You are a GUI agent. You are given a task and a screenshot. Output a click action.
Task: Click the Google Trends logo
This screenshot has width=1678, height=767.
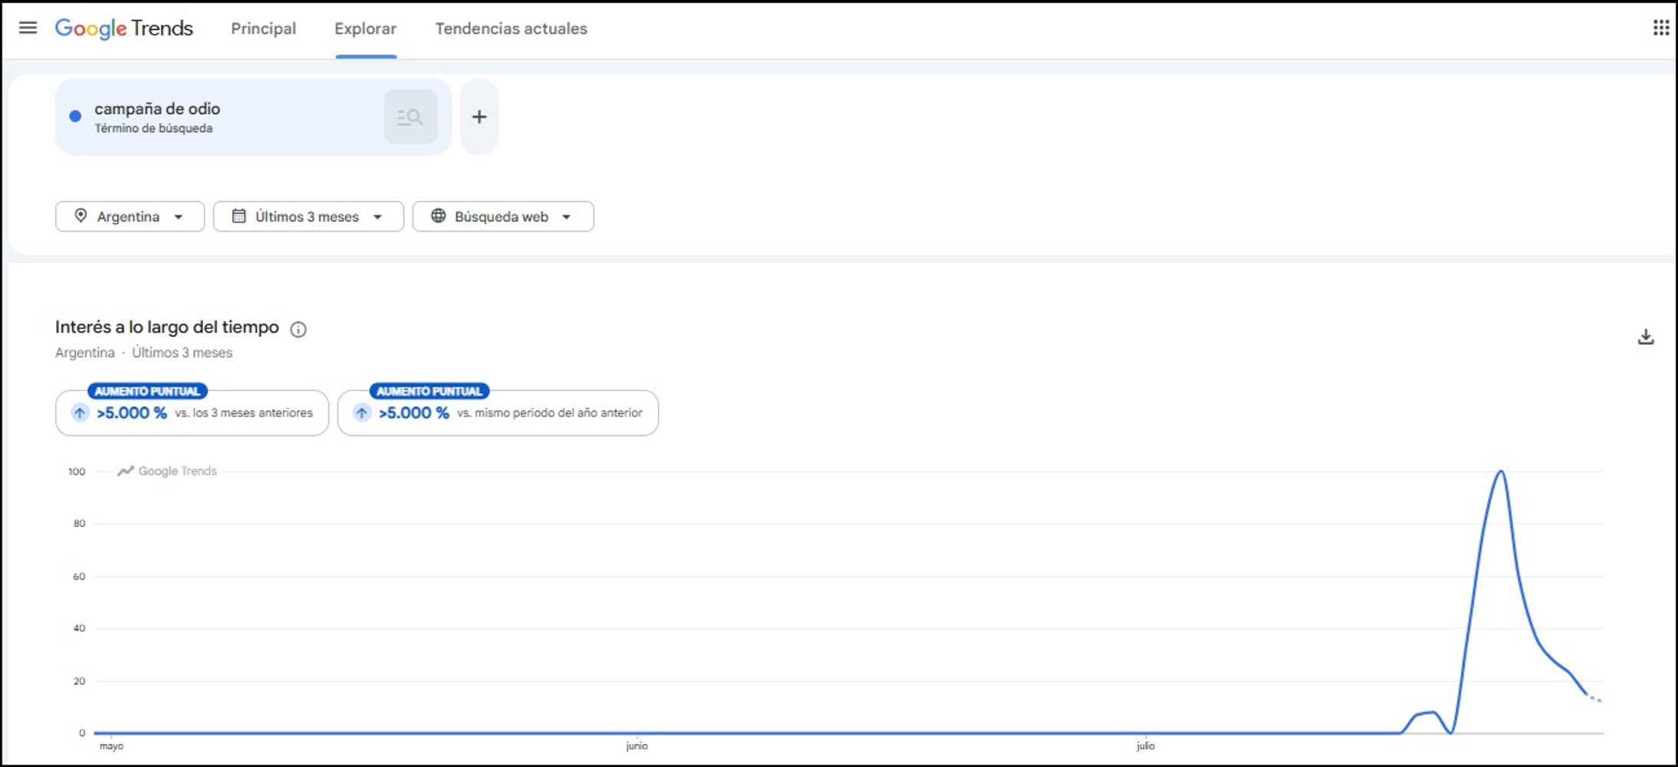pyautogui.click(x=123, y=28)
